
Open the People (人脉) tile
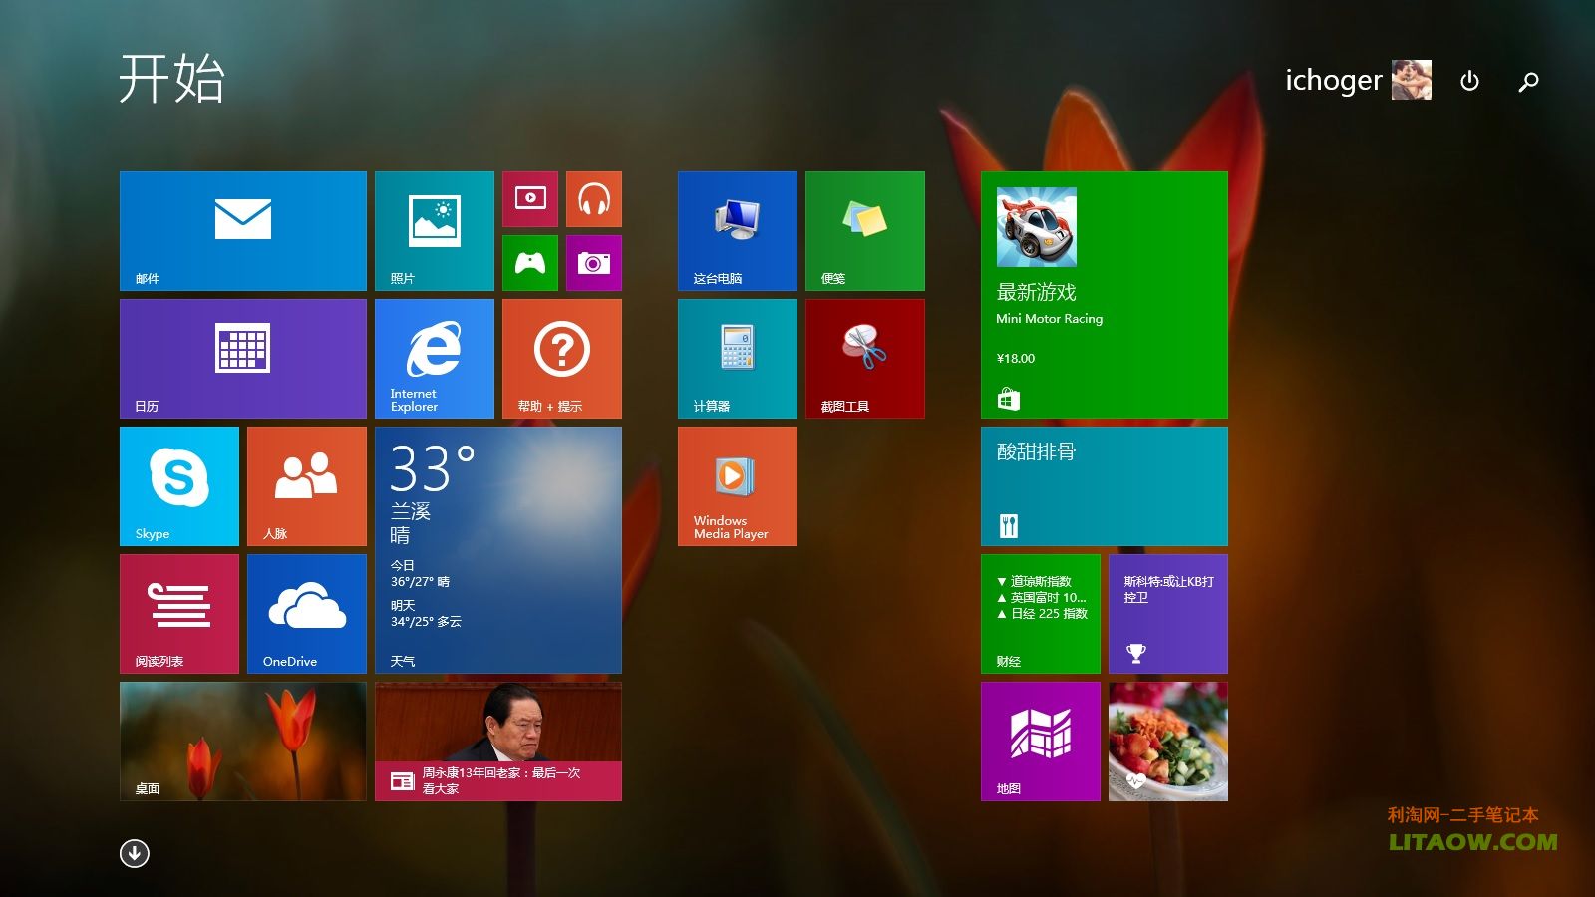(307, 486)
